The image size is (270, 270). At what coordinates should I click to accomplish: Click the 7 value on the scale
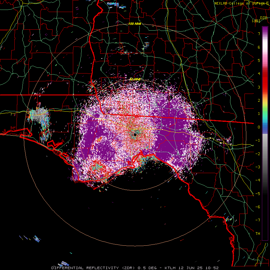[259, 34]
